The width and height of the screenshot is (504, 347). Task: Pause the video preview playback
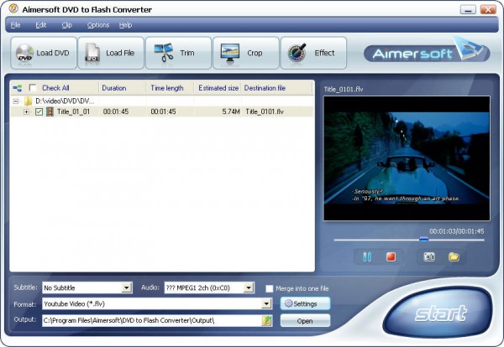pos(366,256)
